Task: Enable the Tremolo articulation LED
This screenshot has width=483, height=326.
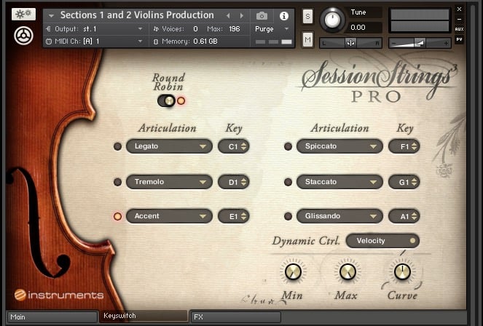Action: 117,182
